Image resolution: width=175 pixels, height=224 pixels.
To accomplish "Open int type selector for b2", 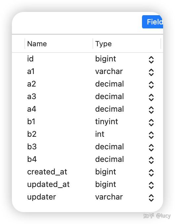I will (x=151, y=135).
